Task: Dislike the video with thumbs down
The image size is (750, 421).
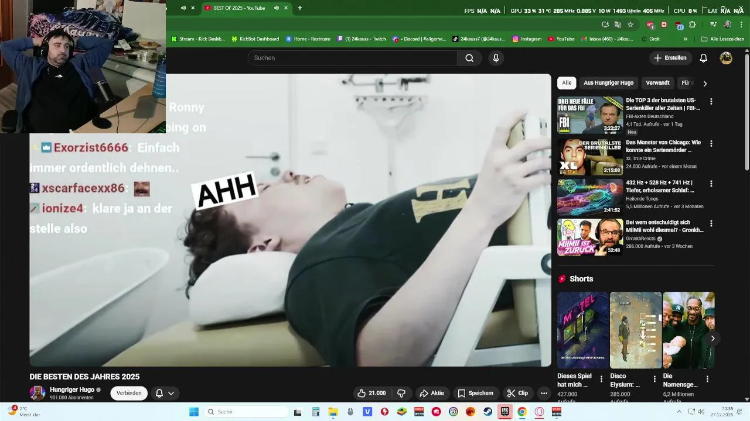Action: coord(401,393)
